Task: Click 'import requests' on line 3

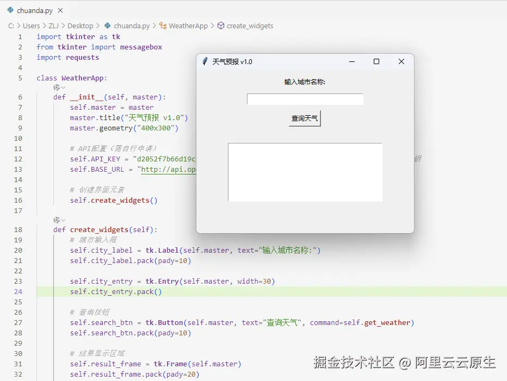Action: [68, 58]
